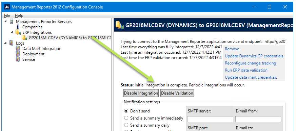The height and width of the screenshot is (131, 296).
Task: Select Data Mart Integration log item
Action: pyautogui.click(x=42, y=49)
